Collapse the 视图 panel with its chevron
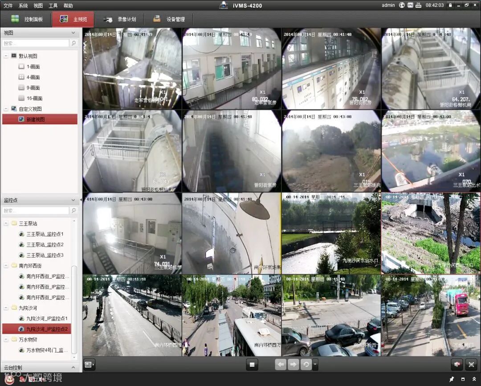Image resolution: width=481 pixels, height=386 pixels. pyautogui.click(x=73, y=33)
